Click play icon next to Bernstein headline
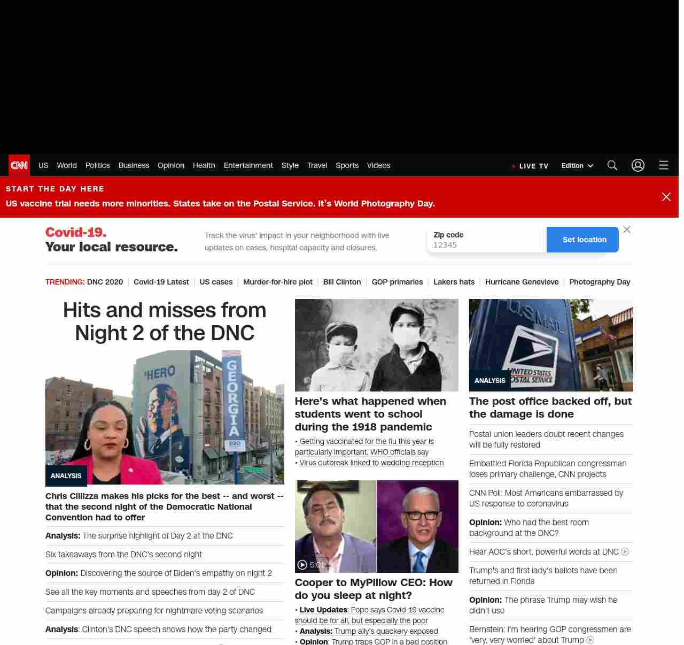Viewport: 684px width, 645px height. tap(590, 640)
